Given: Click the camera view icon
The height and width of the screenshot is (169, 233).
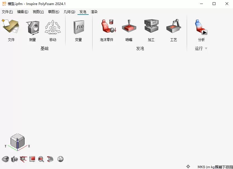Looking at the screenshot, I should pos(14,159).
